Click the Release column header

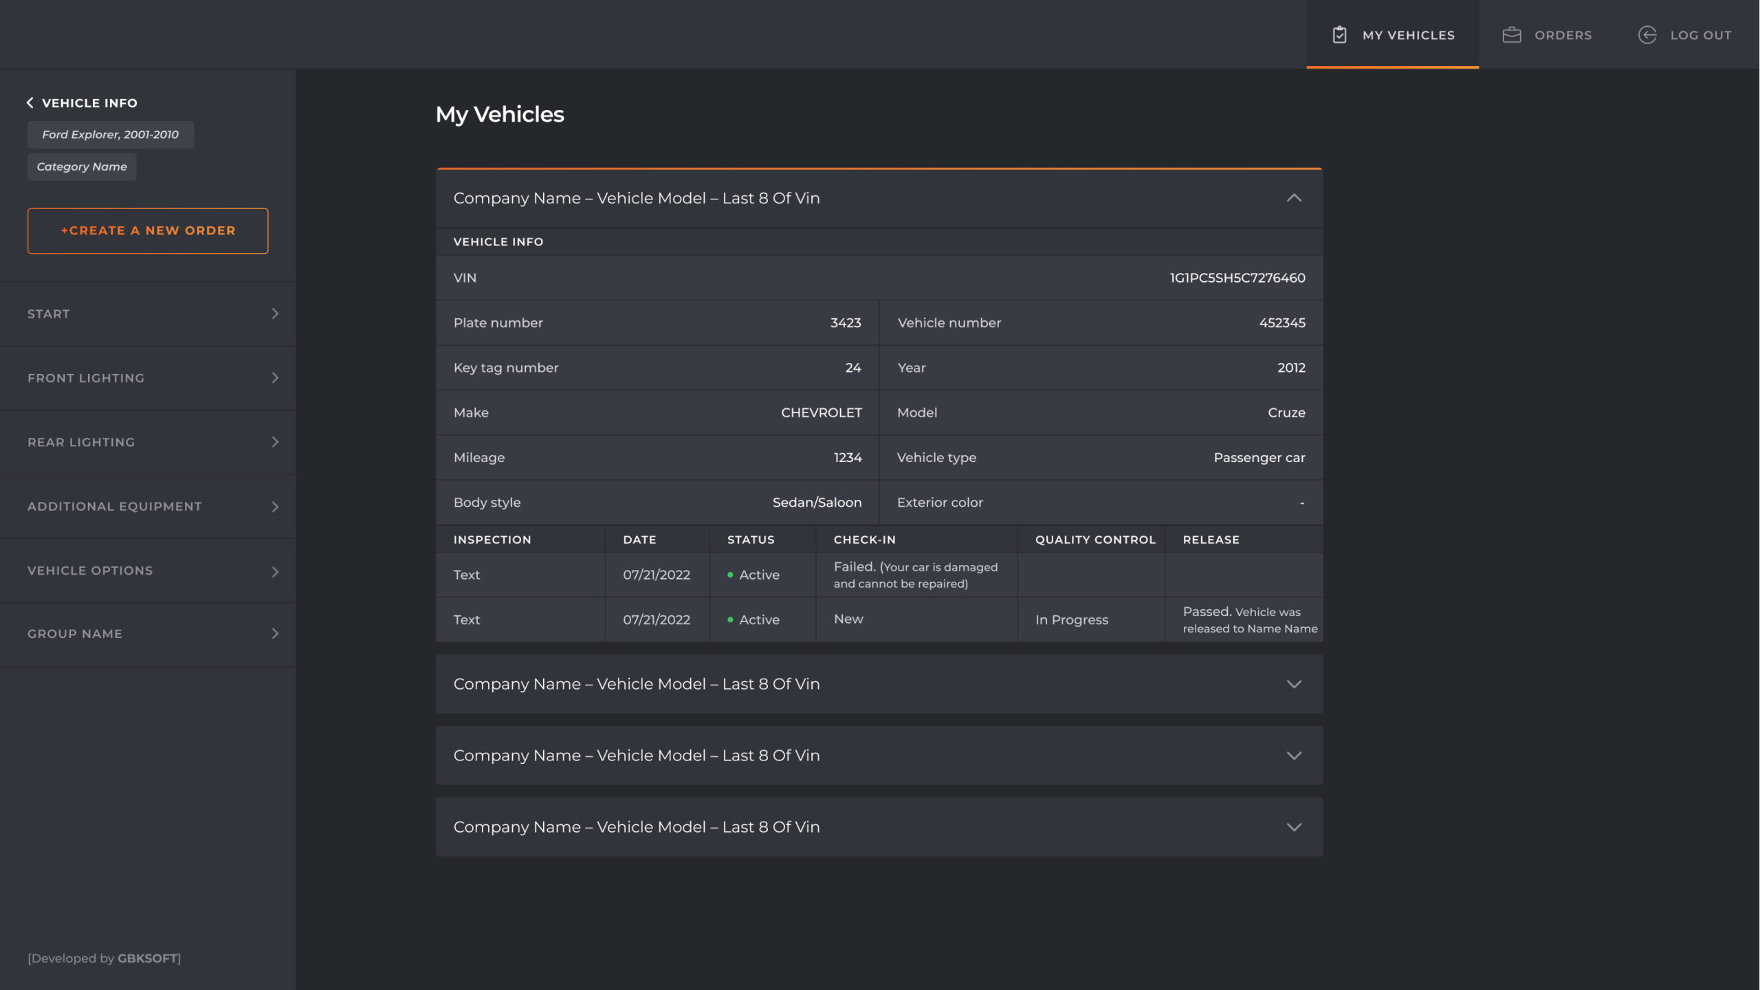point(1211,540)
